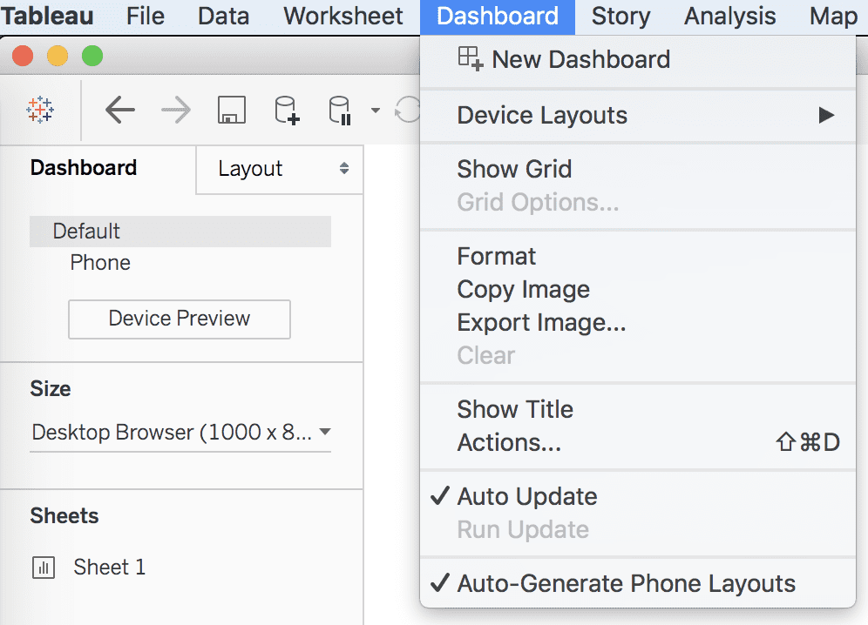
Task: Click the save floppy disk icon
Action: pos(231,110)
